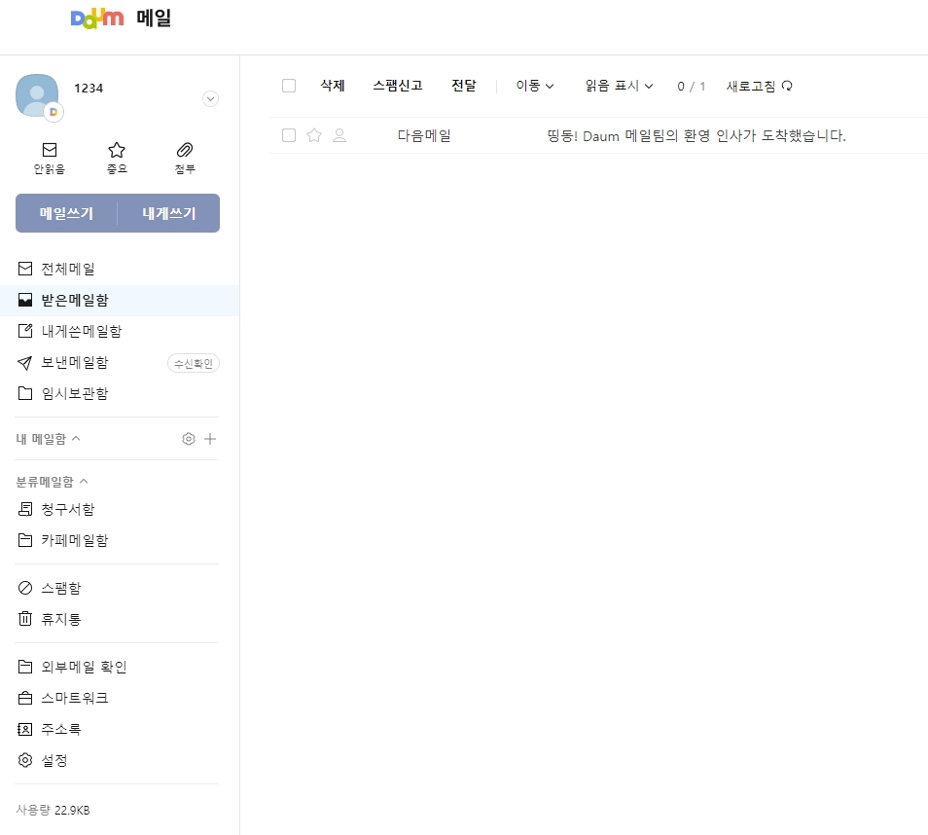Star the 다음메일 welcome message

point(314,135)
